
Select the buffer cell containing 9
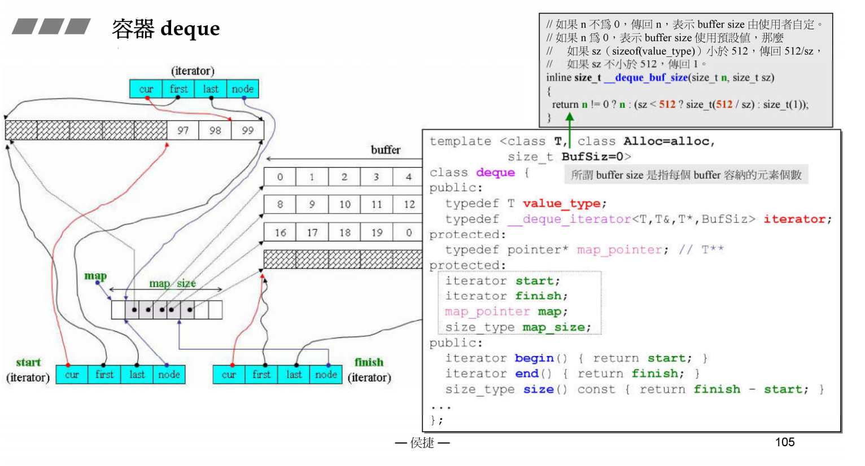coord(312,204)
